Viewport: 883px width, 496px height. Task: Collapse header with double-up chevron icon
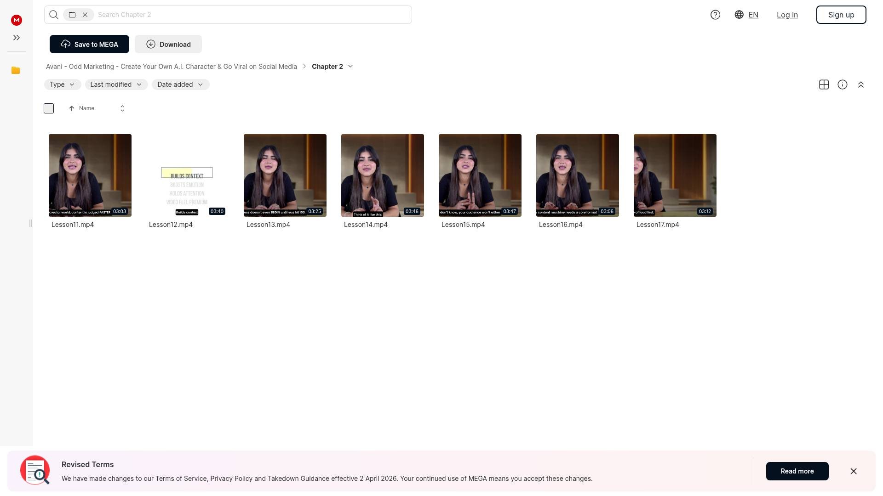[x=861, y=85]
